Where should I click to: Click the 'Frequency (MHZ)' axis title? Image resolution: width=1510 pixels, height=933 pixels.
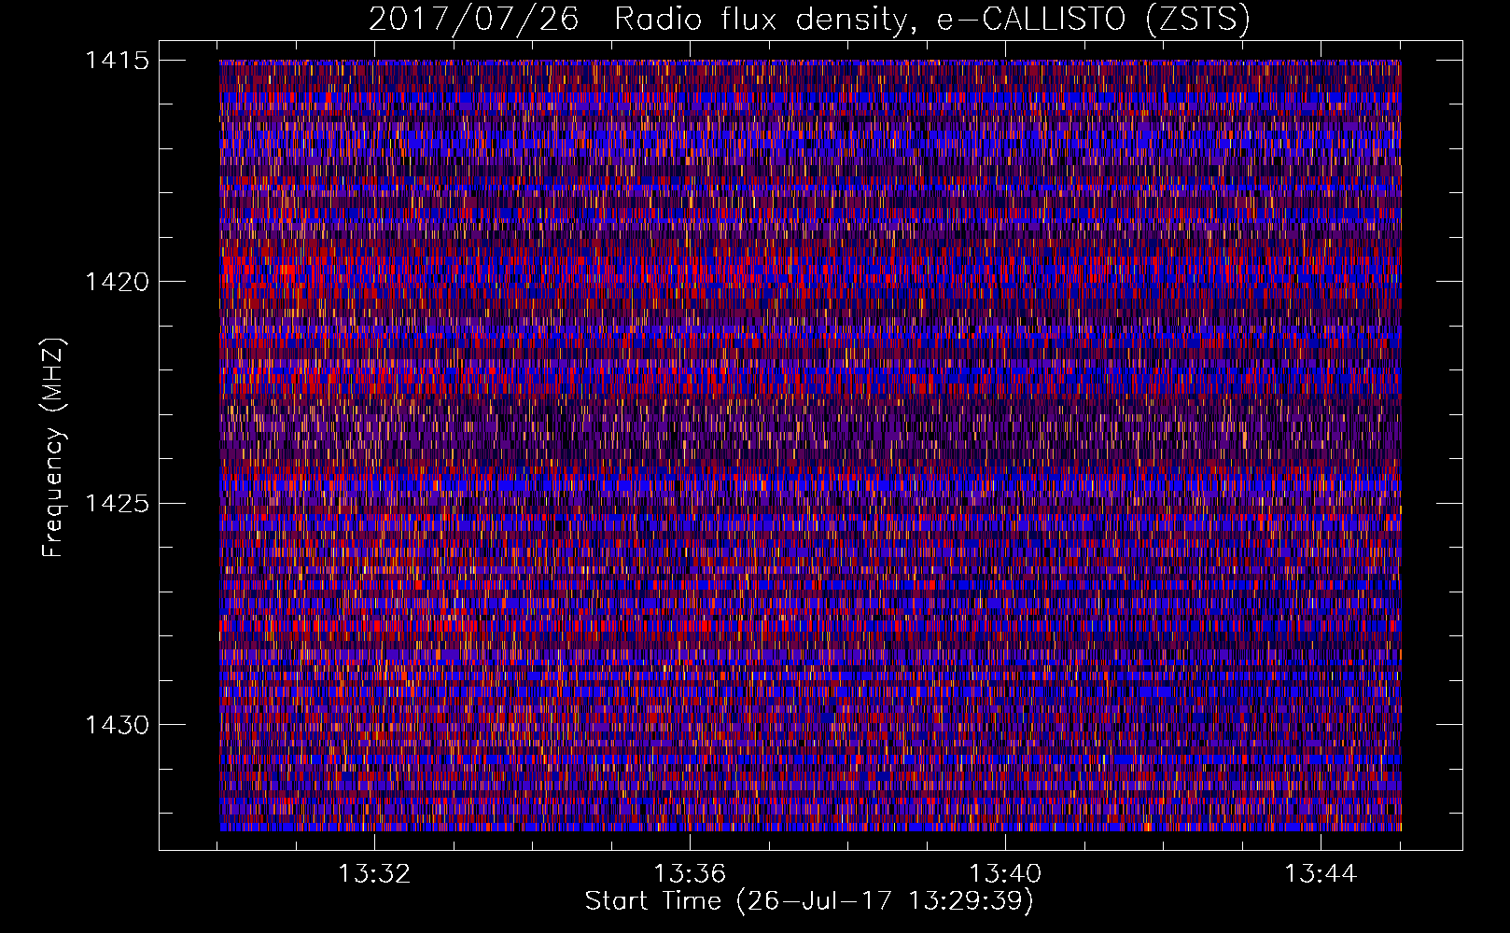54,447
